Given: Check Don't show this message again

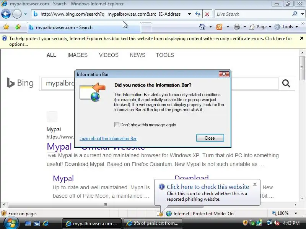Looking at the screenshot, I should point(117,125).
